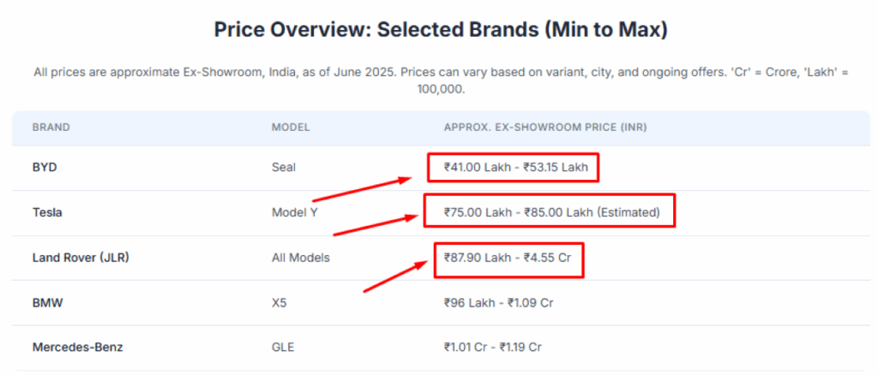Click the Tesla estimated price range
878x375 pixels.
552,212
